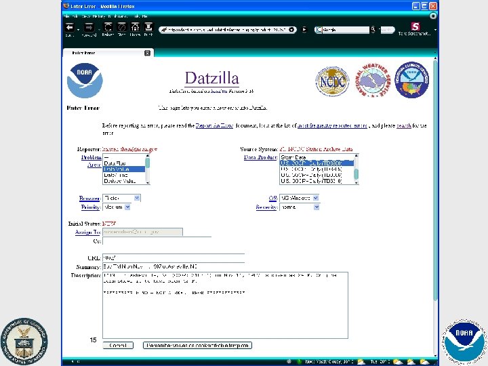Click the activity throbber icon beside the menu bar

[x=433, y=16]
